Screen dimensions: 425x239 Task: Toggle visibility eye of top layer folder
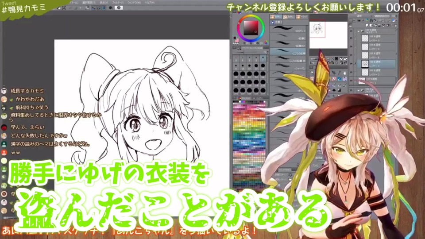point(352,31)
